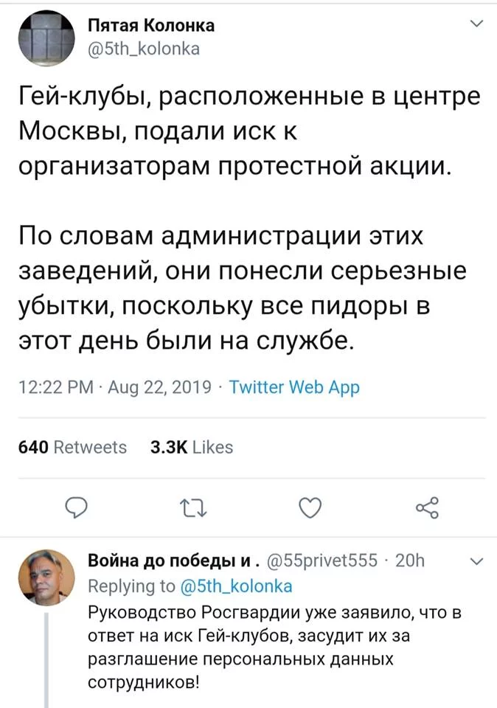Screen dimensions: 497x708
Task: Click the @55privet555 handle
Action: pyautogui.click(x=322, y=563)
